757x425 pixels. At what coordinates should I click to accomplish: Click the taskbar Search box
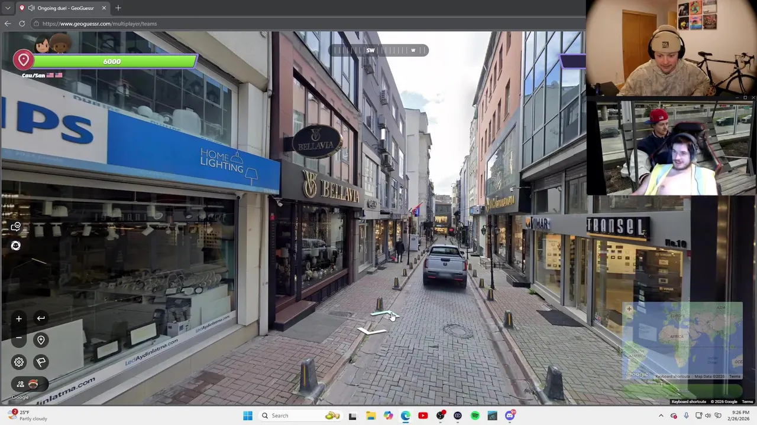300,416
